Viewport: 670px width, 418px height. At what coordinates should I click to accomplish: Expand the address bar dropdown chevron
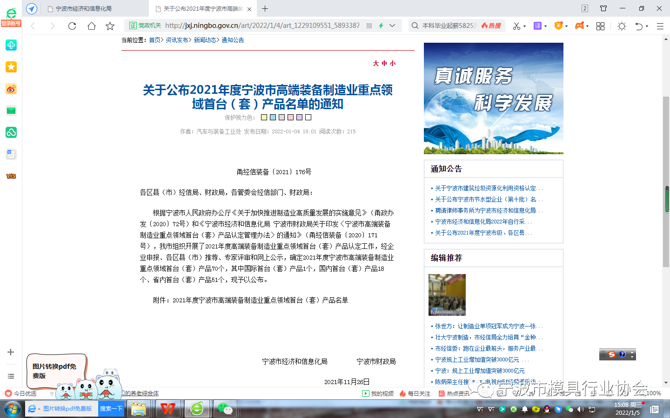[x=392, y=26]
